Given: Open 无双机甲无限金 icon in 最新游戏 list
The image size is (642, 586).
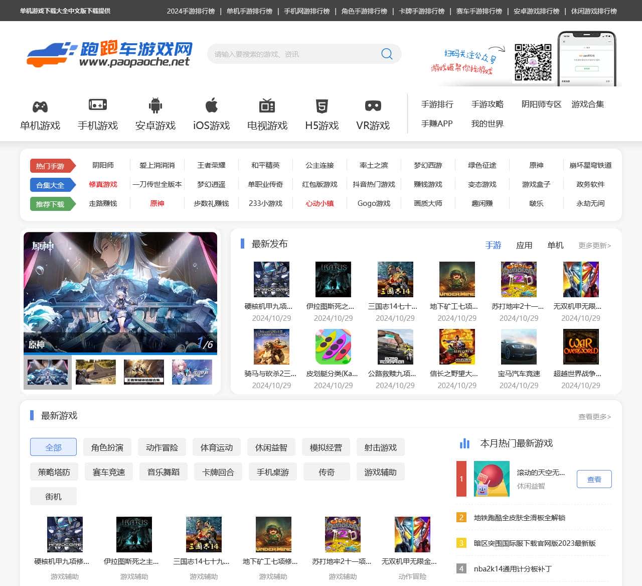Looking at the screenshot, I should point(412,534).
